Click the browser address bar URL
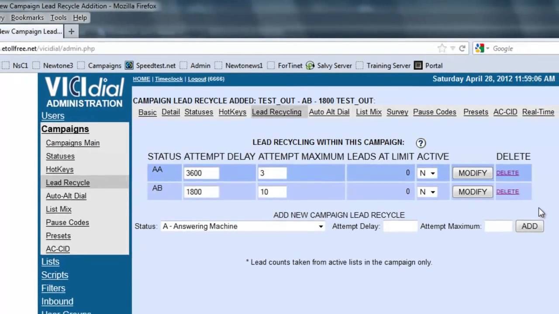The width and height of the screenshot is (559, 314). pos(218,48)
